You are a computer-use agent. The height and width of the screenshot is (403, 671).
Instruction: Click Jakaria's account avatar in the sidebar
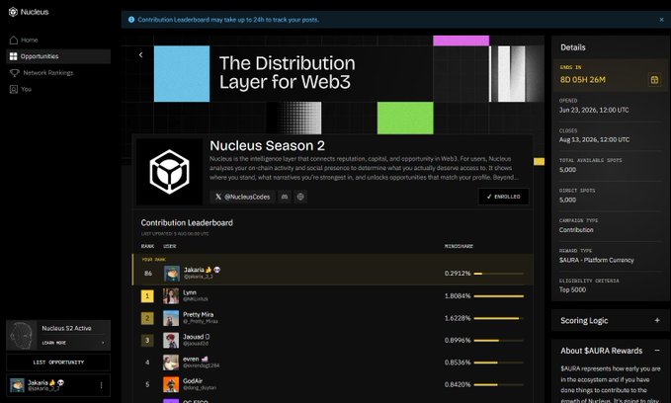click(x=17, y=385)
